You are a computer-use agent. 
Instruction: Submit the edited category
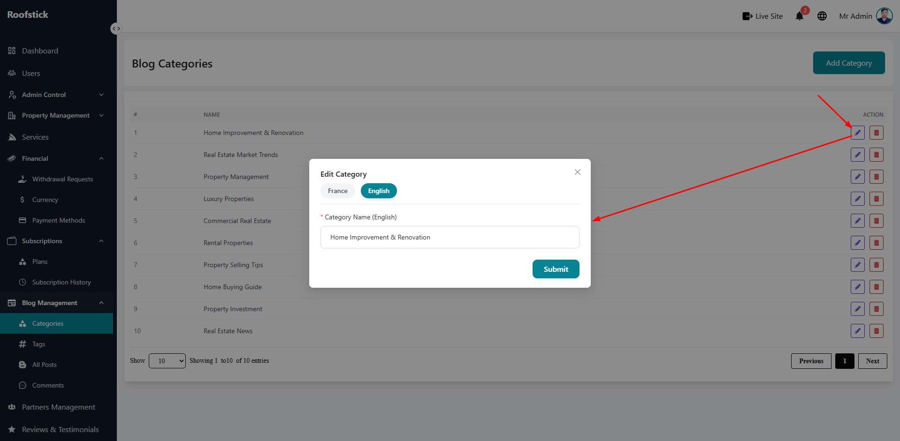[x=556, y=269]
